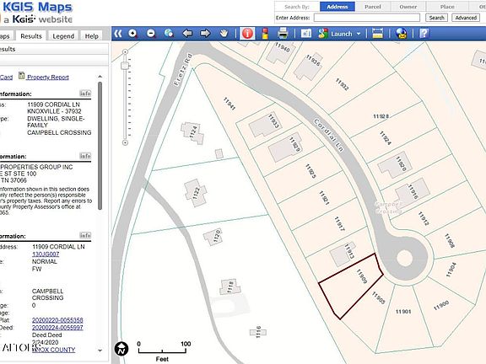Click the results panel vertical scrollbar thumb
486x364 pixels.
(x=100, y=146)
